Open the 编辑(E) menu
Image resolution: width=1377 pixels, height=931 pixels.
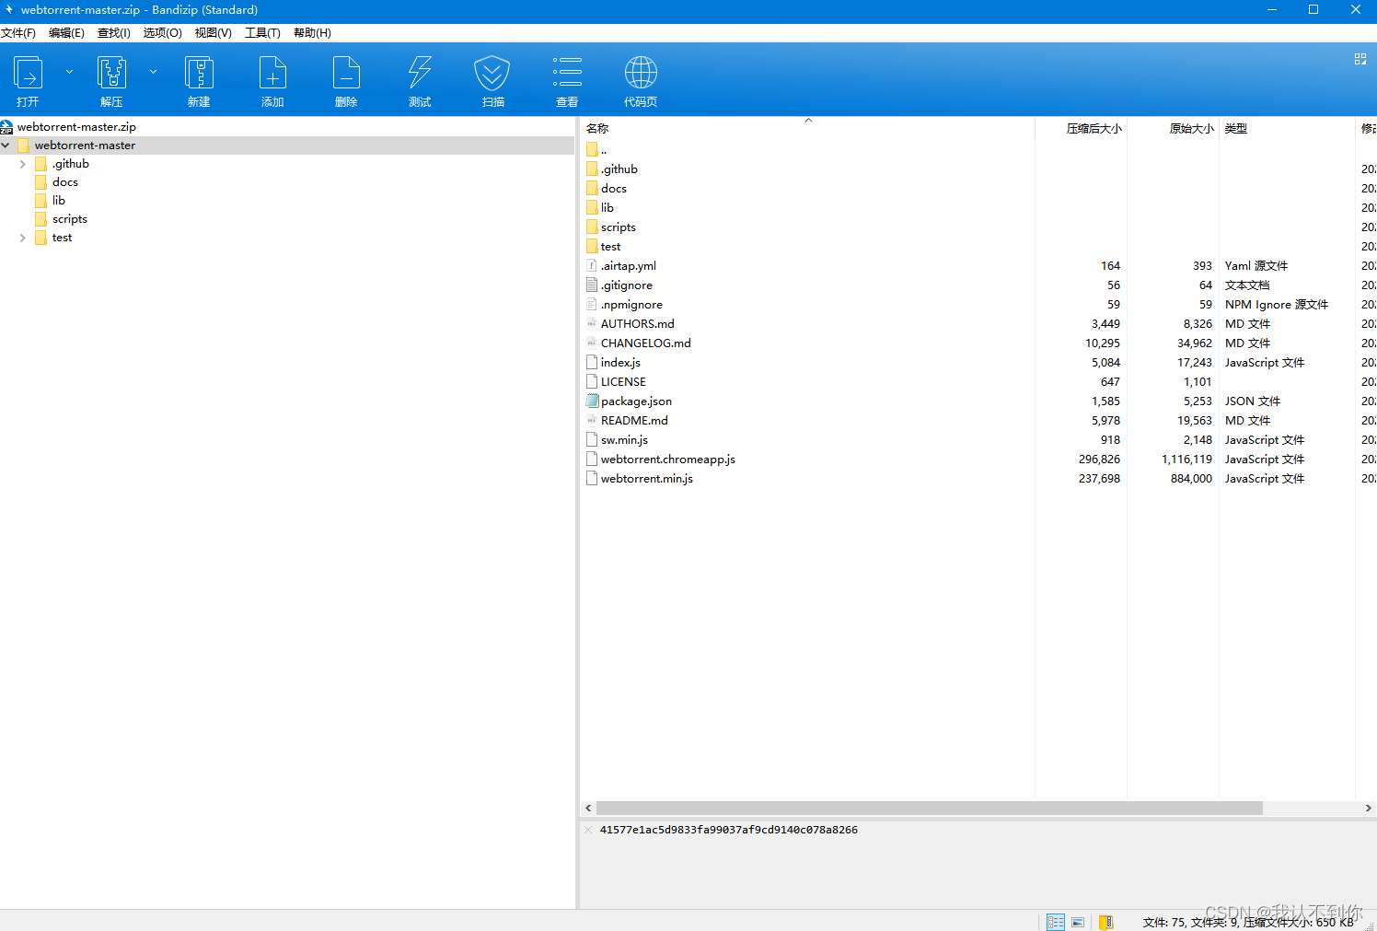(66, 33)
